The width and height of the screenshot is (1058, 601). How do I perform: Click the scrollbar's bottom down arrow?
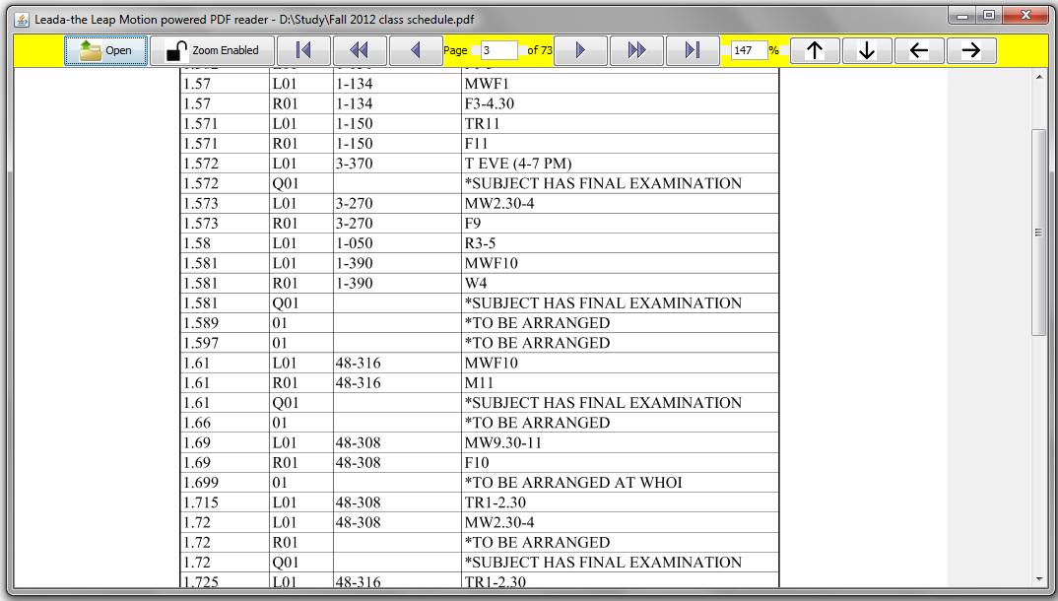pos(1038,579)
